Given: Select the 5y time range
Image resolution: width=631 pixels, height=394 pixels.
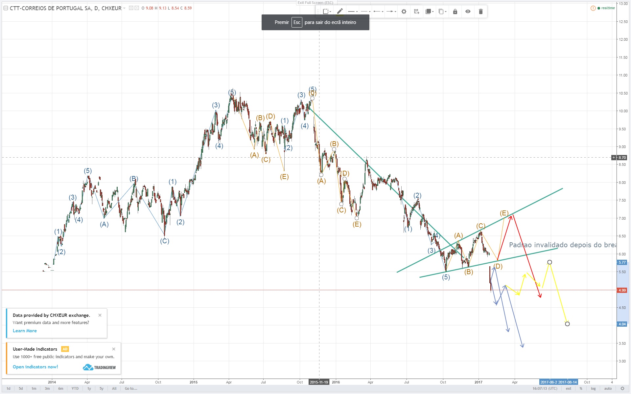Looking at the screenshot, I should point(102,388).
